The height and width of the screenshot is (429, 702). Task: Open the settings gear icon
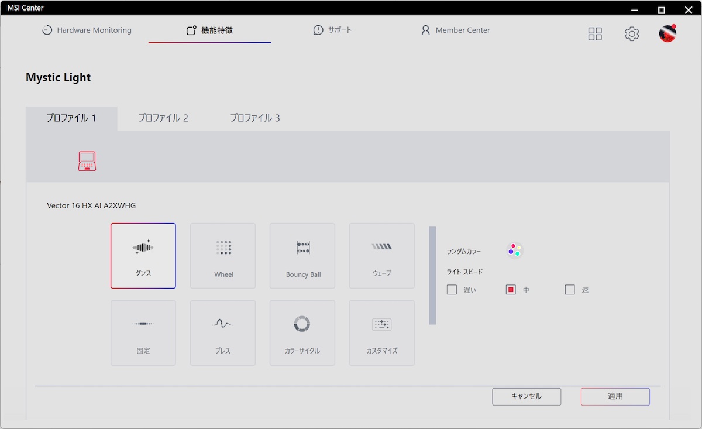pyautogui.click(x=632, y=34)
